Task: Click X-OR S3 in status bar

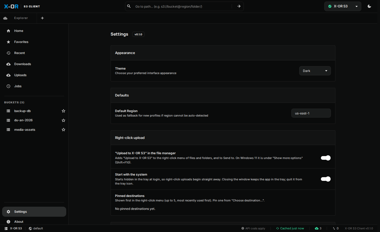Action: (x=13, y=228)
